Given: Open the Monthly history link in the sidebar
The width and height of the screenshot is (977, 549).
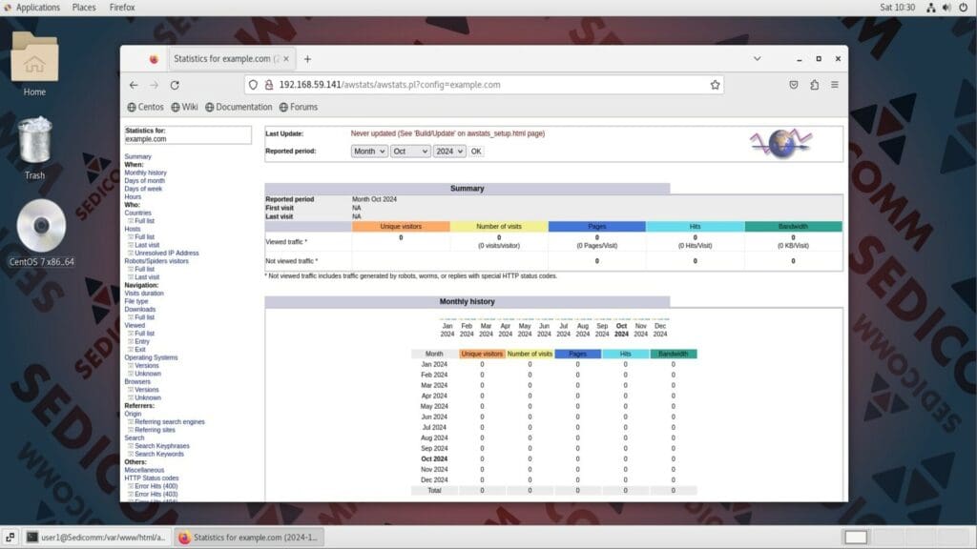Looking at the screenshot, I should (x=147, y=173).
